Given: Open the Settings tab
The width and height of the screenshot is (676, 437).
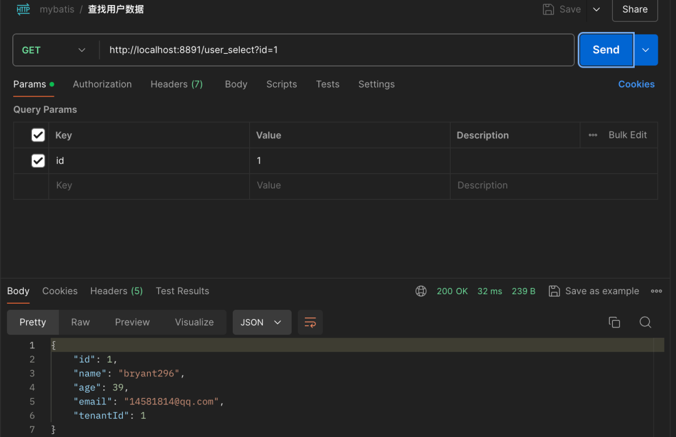Looking at the screenshot, I should click(x=376, y=84).
